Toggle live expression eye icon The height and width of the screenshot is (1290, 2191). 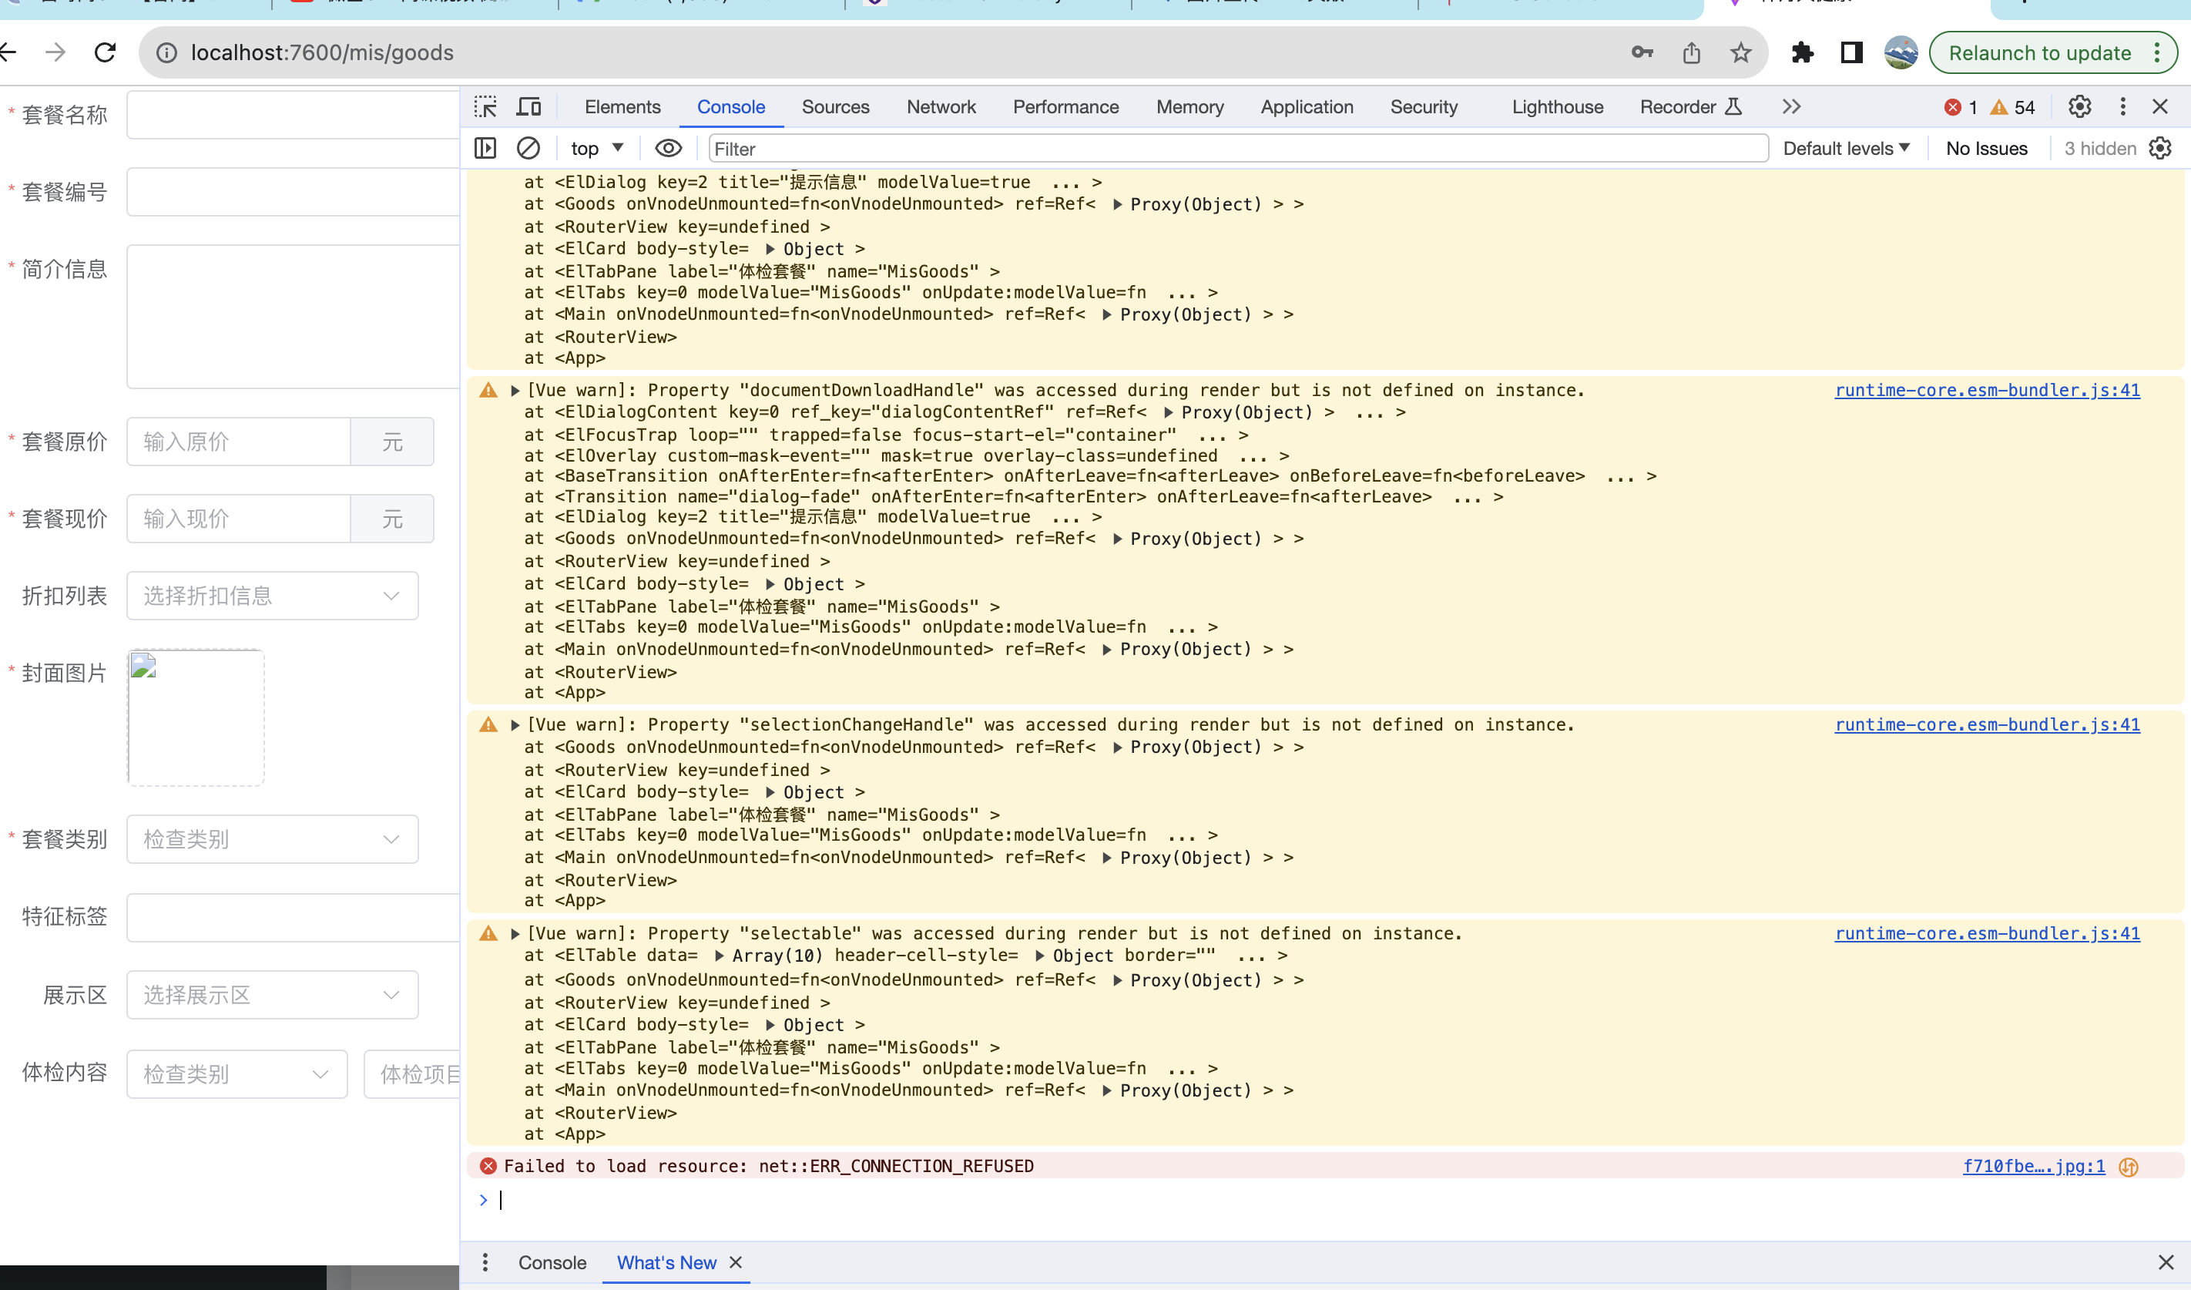pyautogui.click(x=668, y=149)
